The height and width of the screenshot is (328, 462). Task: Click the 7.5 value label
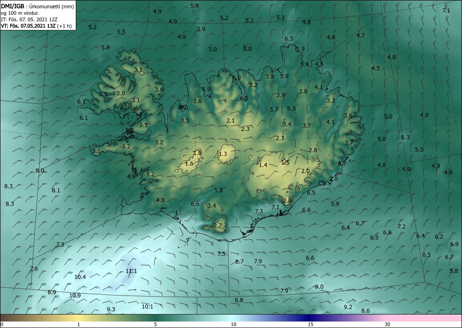click(x=221, y=254)
